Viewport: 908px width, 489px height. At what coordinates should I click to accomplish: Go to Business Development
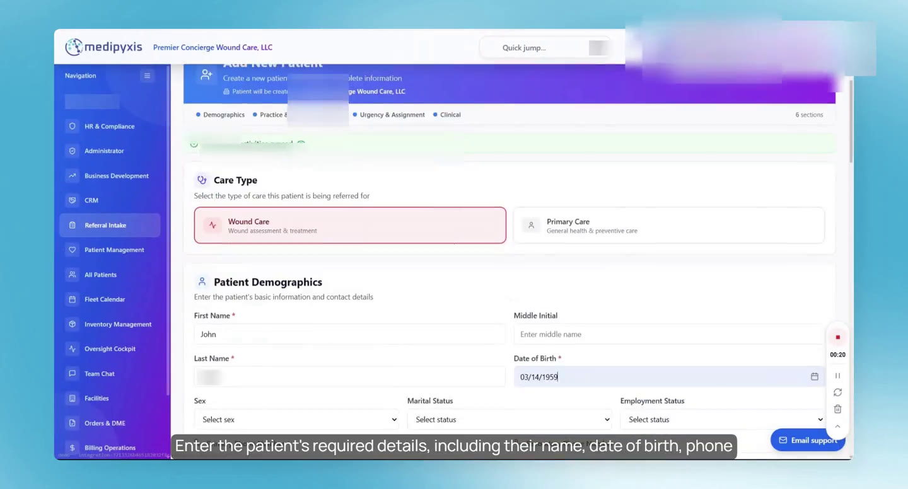click(110, 176)
